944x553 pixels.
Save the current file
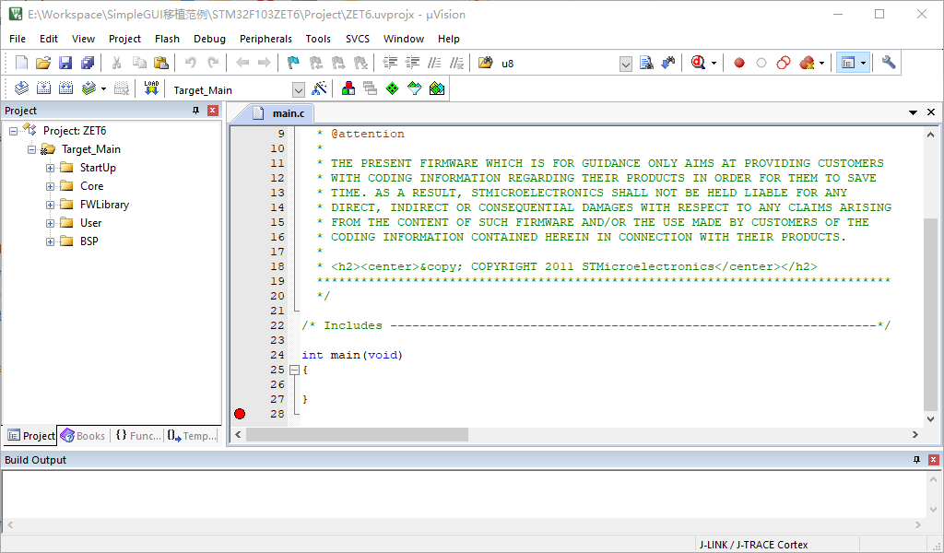click(x=65, y=63)
